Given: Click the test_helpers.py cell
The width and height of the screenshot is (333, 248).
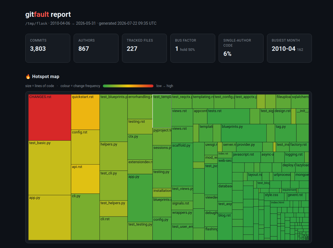Looking at the screenshot, I should 114,208.
